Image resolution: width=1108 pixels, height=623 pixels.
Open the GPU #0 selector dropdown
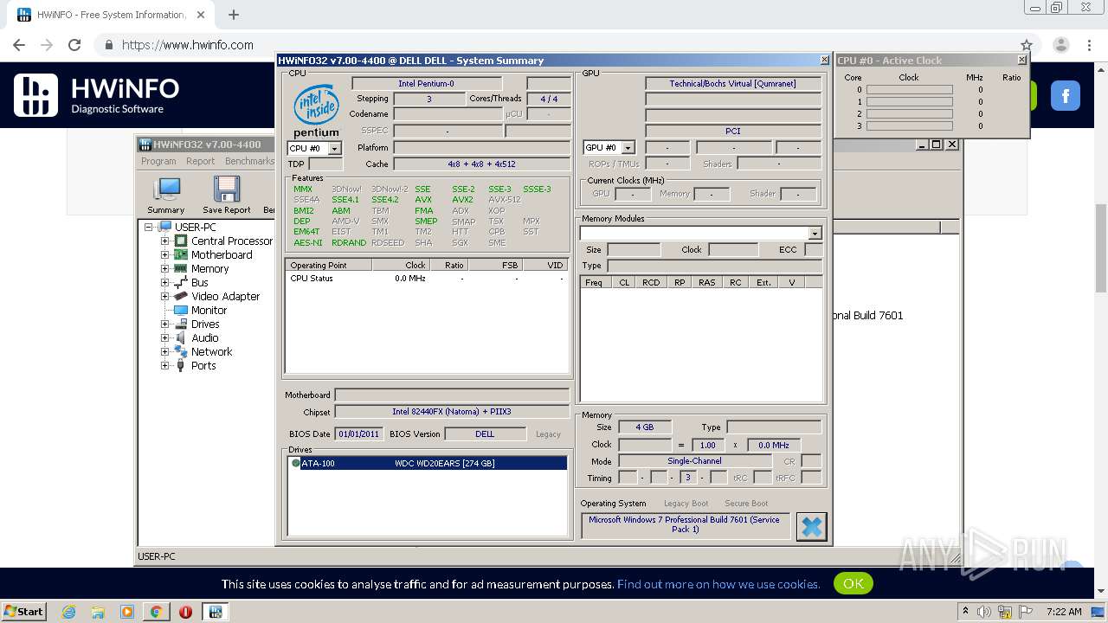coord(628,148)
